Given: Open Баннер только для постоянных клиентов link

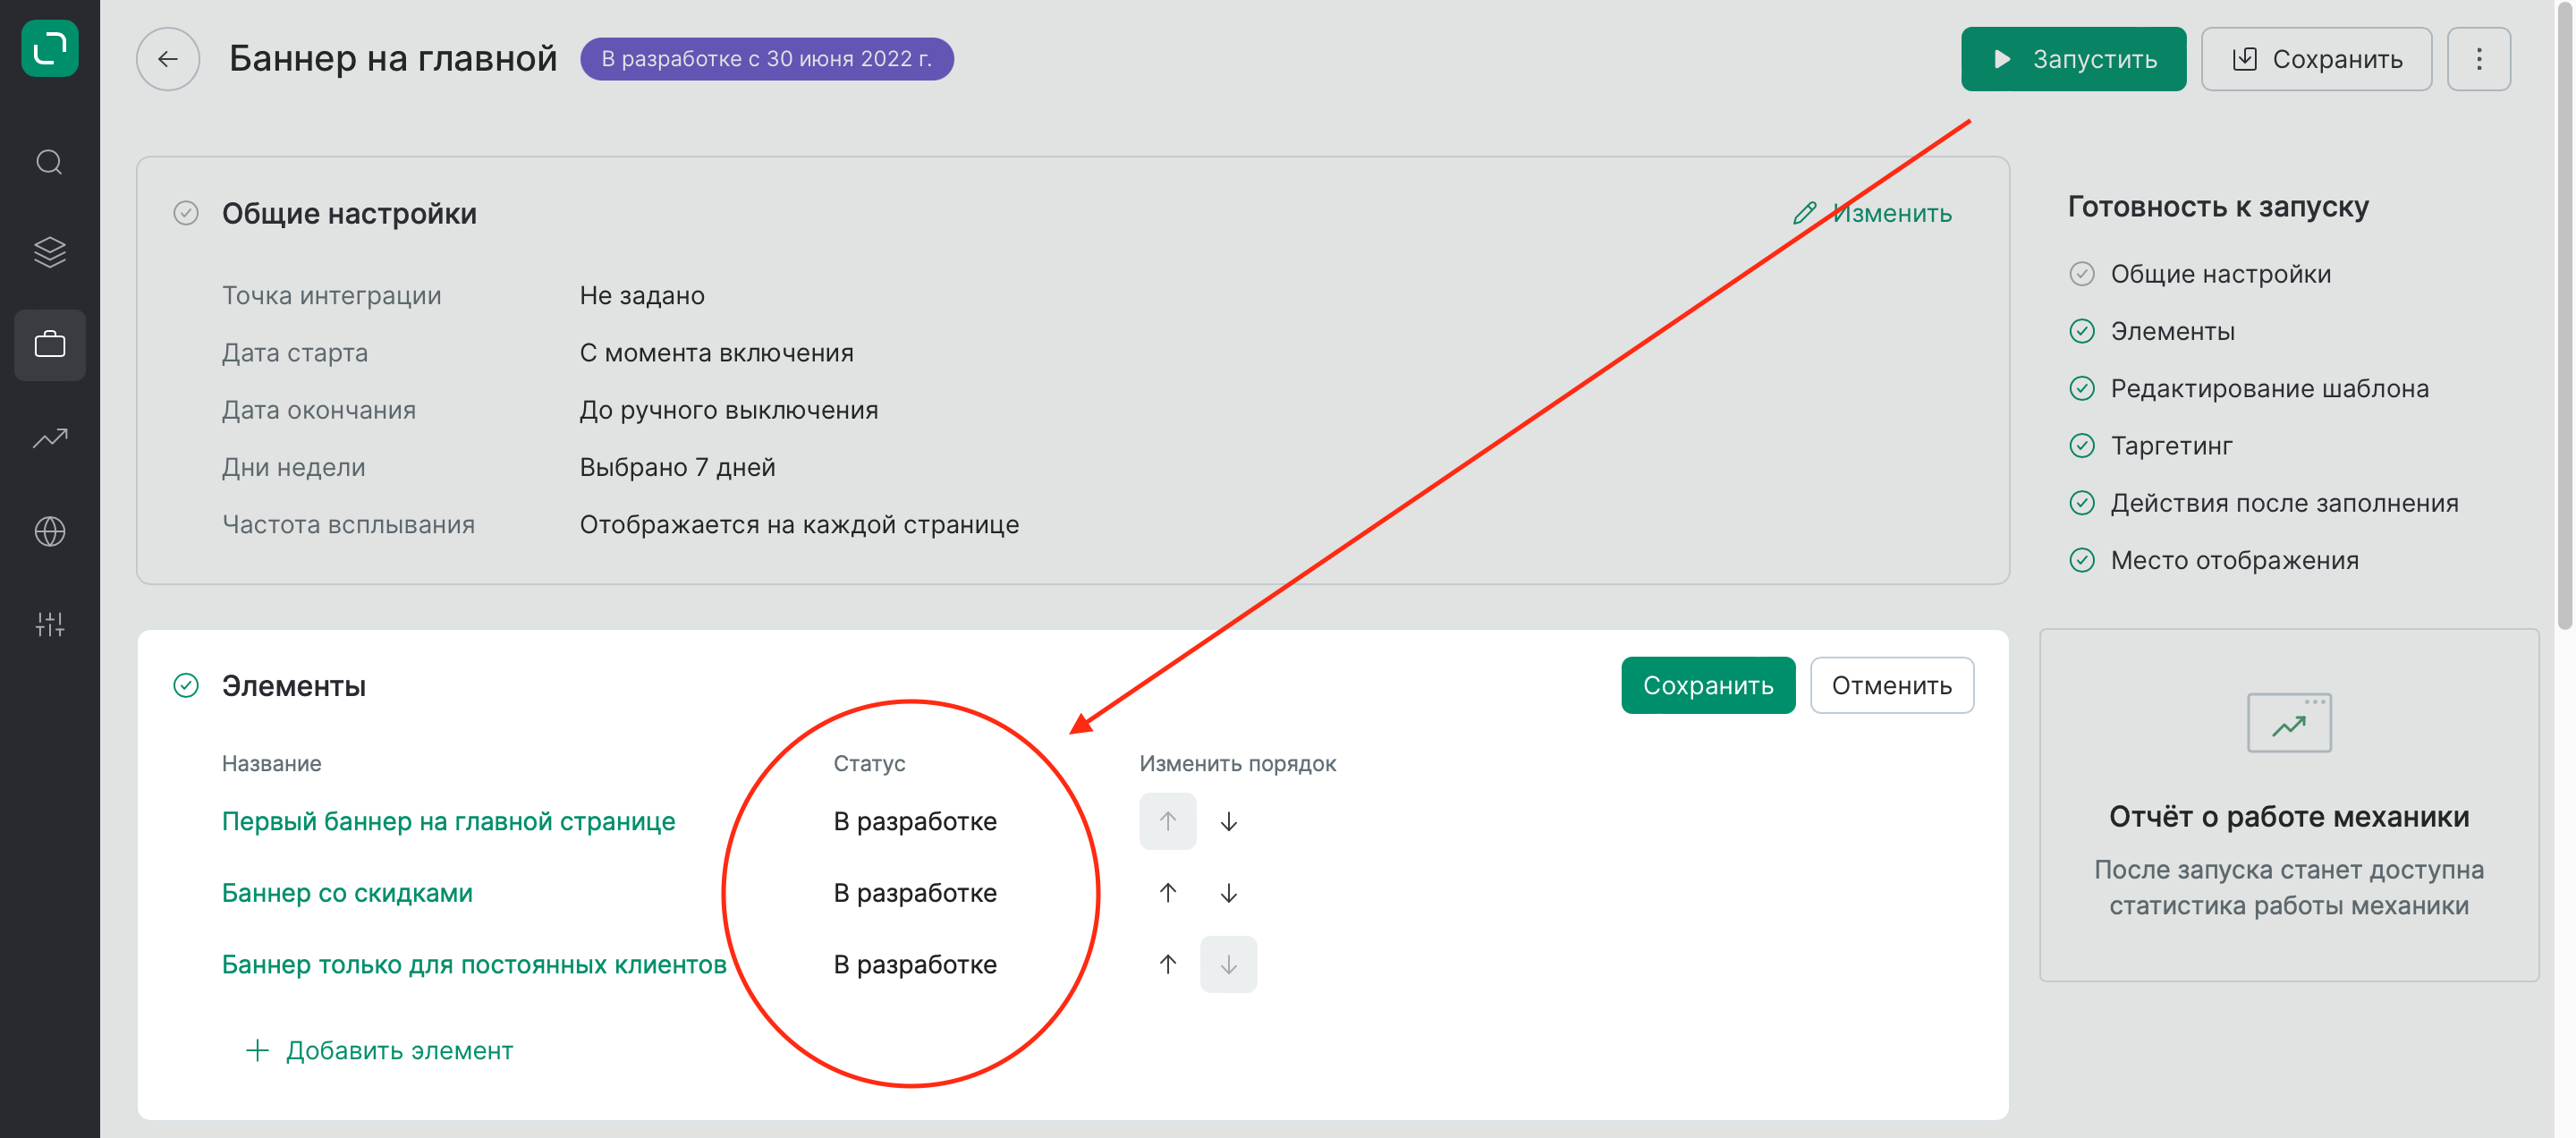Looking at the screenshot, I should (x=474, y=964).
